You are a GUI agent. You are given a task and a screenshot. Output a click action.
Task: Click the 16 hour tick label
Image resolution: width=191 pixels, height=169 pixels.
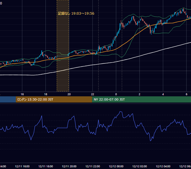22,94
